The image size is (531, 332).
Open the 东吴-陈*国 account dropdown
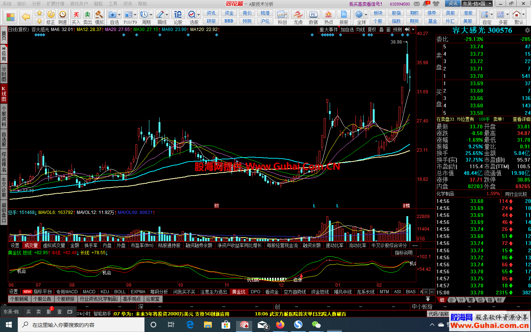tap(477, 4)
